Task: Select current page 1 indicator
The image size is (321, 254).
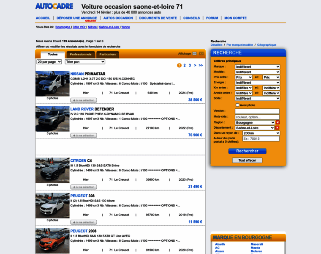Action: click(x=179, y=65)
